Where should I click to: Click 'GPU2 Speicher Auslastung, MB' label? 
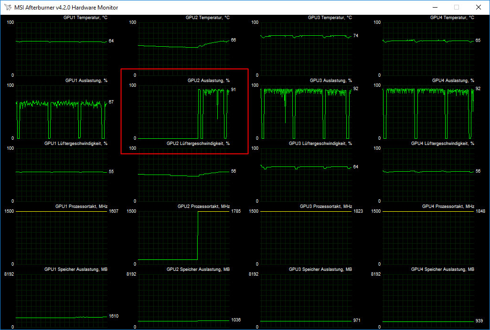click(x=198, y=269)
